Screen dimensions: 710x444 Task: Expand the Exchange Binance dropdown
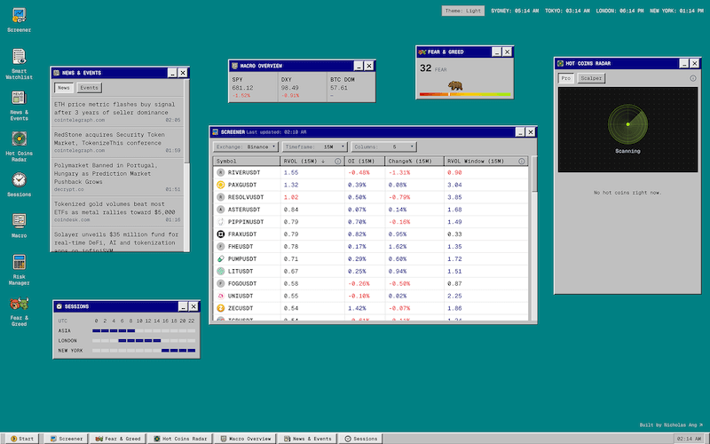[245, 147]
